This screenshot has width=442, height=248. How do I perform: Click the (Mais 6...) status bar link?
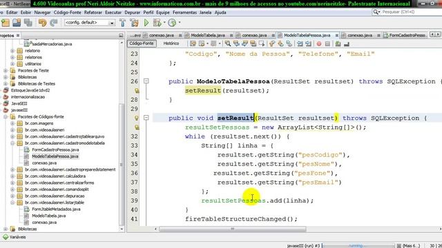click(412, 245)
